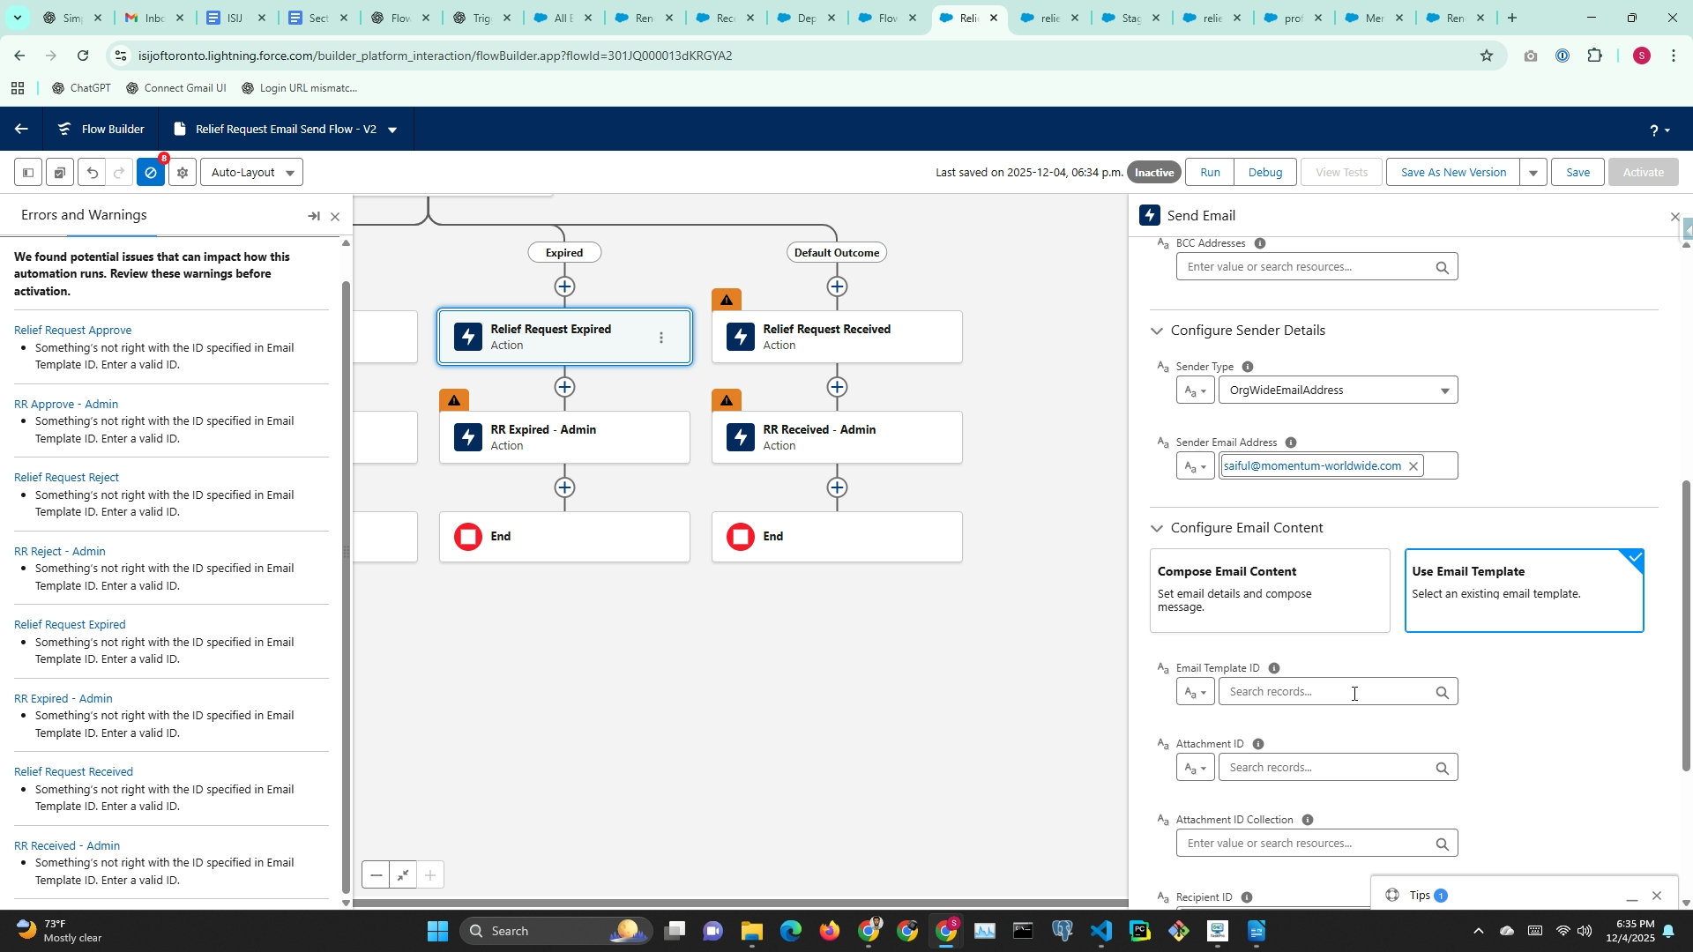Click add element plus below Expired
This screenshot has width=1693, height=952.
coord(564,286)
